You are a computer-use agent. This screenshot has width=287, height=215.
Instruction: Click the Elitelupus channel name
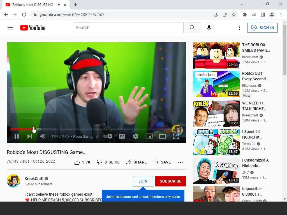click(x=249, y=86)
